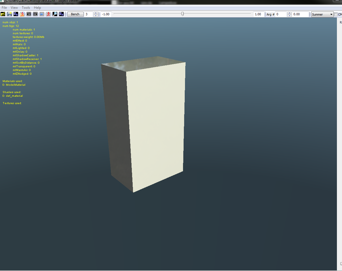Click the magnifying glass search icon
This screenshot has width=342, height=271.
(55, 14)
